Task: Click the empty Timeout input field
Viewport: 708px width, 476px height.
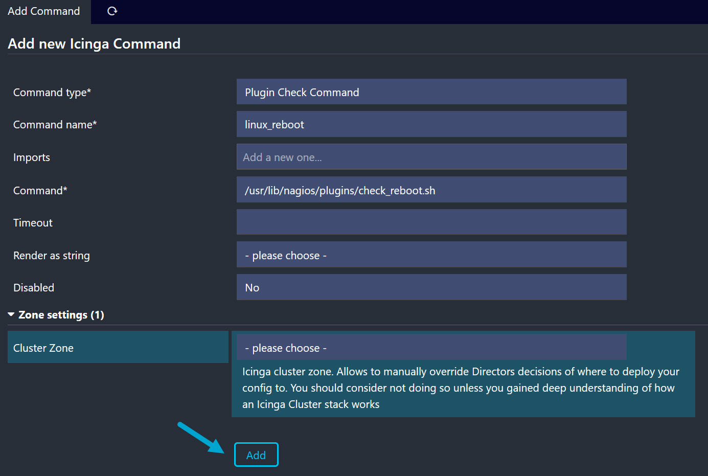Action: [431, 222]
